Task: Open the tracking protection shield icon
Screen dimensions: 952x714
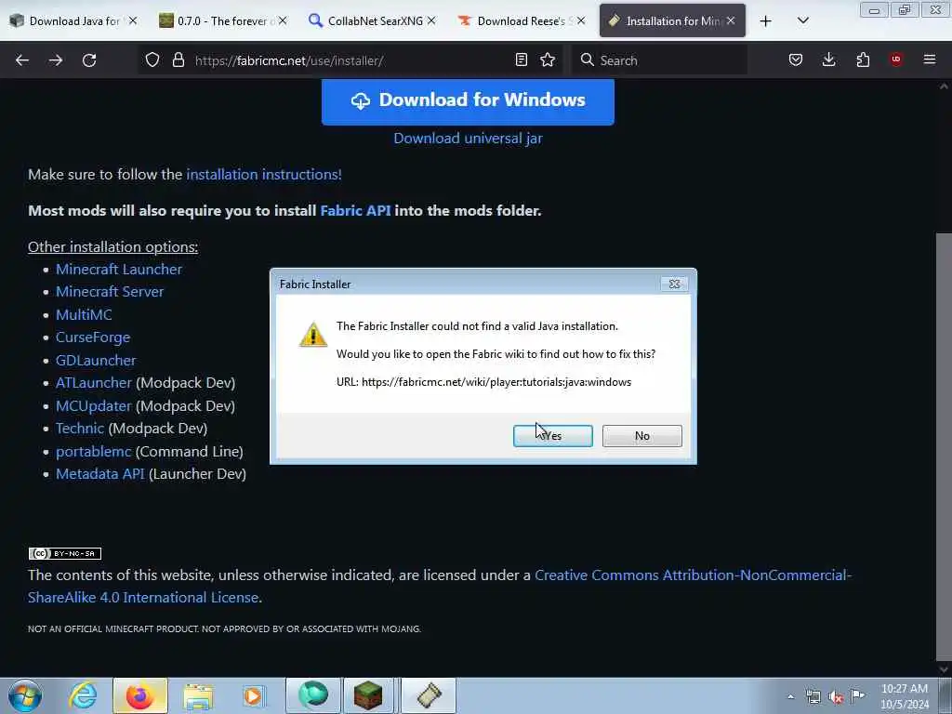Action: tap(152, 60)
